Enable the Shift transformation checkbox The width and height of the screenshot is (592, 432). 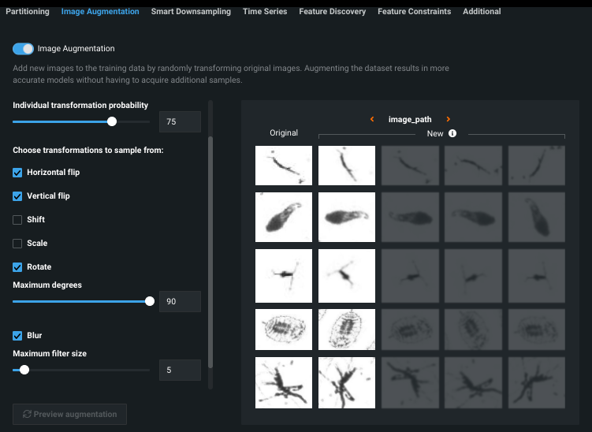point(17,220)
